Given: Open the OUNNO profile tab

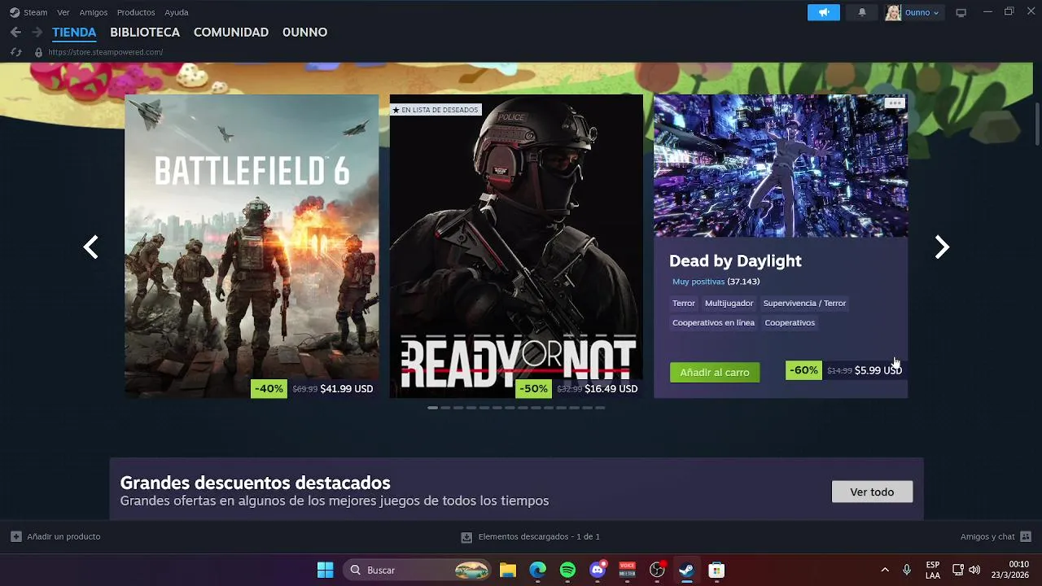Looking at the screenshot, I should point(304,33).
